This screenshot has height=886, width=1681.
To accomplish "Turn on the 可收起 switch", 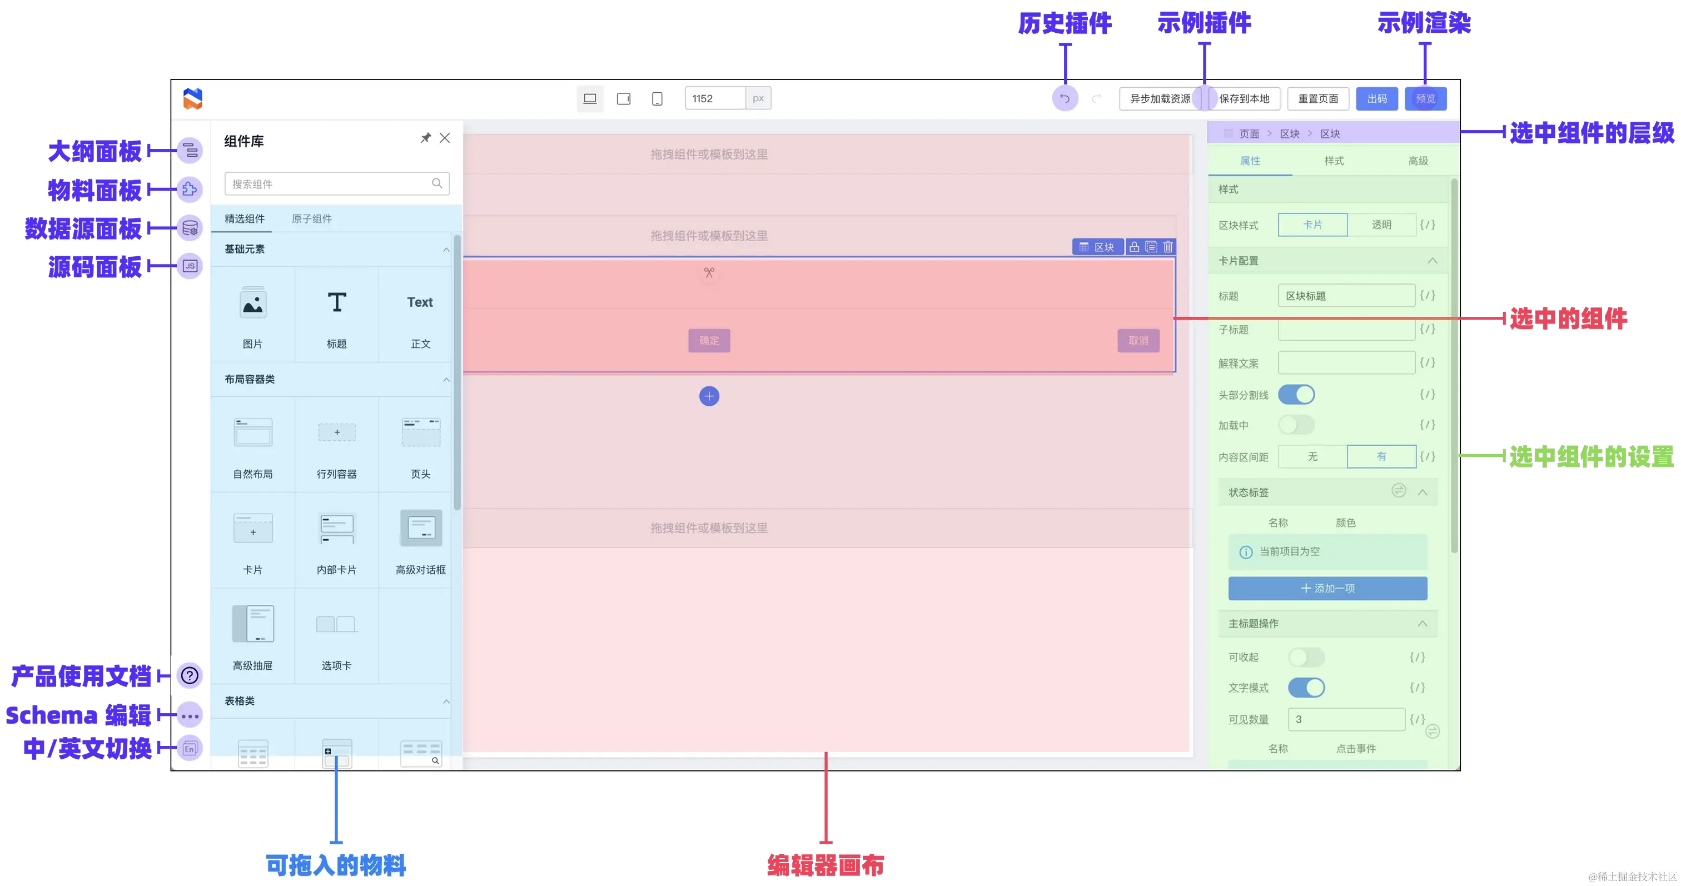I will (1306, 657).
